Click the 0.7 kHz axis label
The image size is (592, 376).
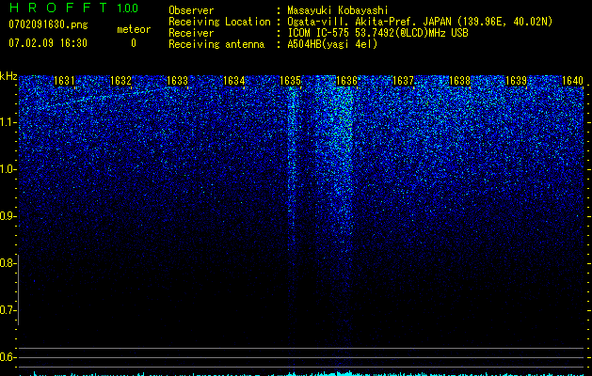point(7,310)
